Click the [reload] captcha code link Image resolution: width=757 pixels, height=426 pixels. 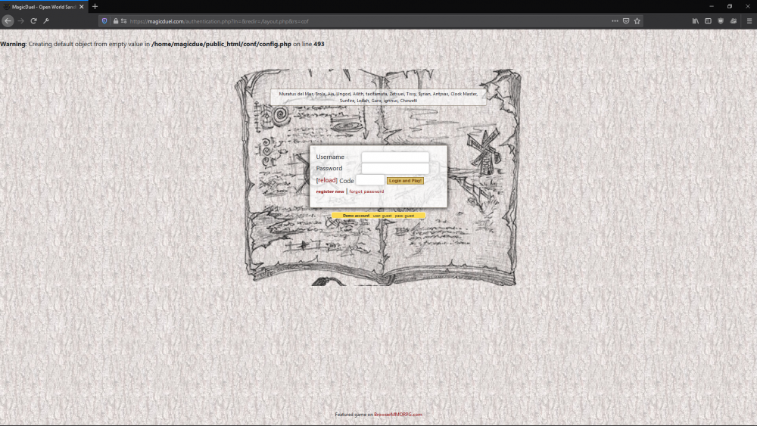[326, 181]
